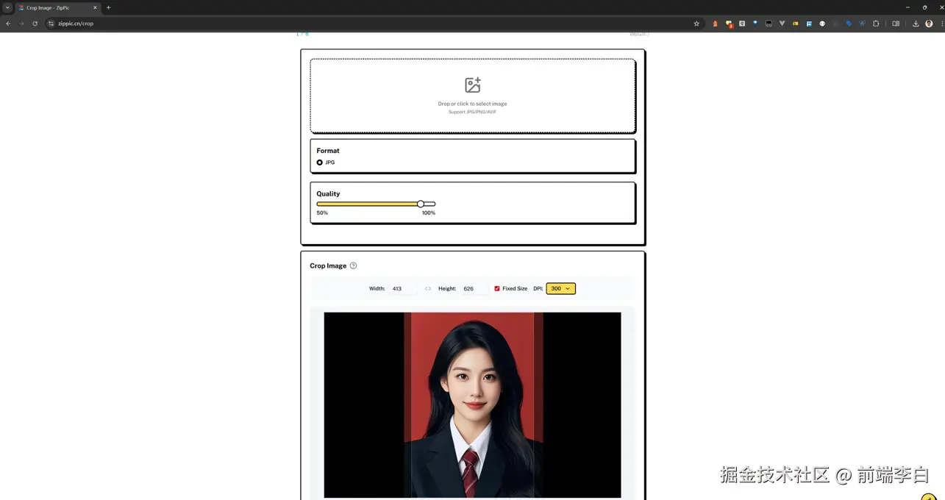Screen dimensions: 945x500
Task: Click the Width input field showing 413
Action: [401, 288]
